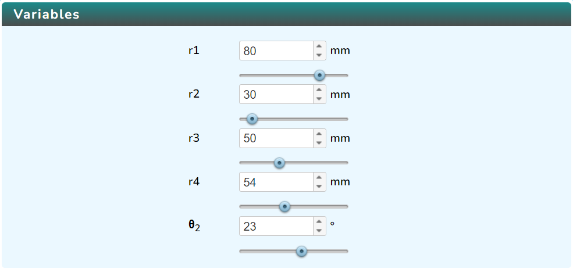Click the r1 slider handle

coord(320,76)
